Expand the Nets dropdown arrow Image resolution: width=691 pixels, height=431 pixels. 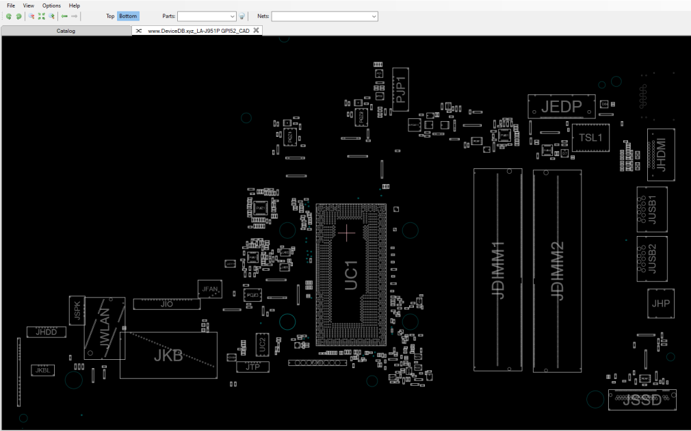pyautogui.click(x=374, y=16)
